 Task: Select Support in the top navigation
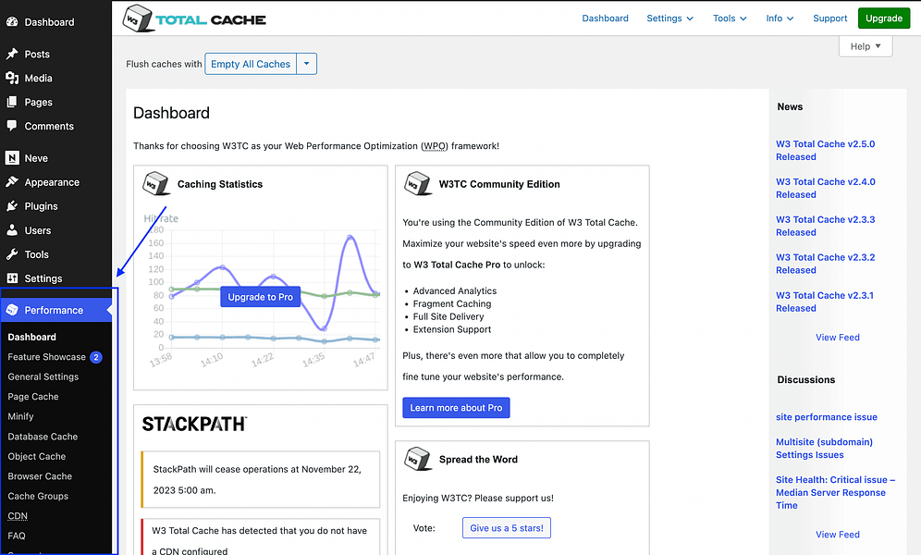click(829, 18)
